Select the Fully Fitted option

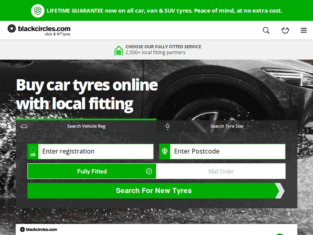point(92,172)
